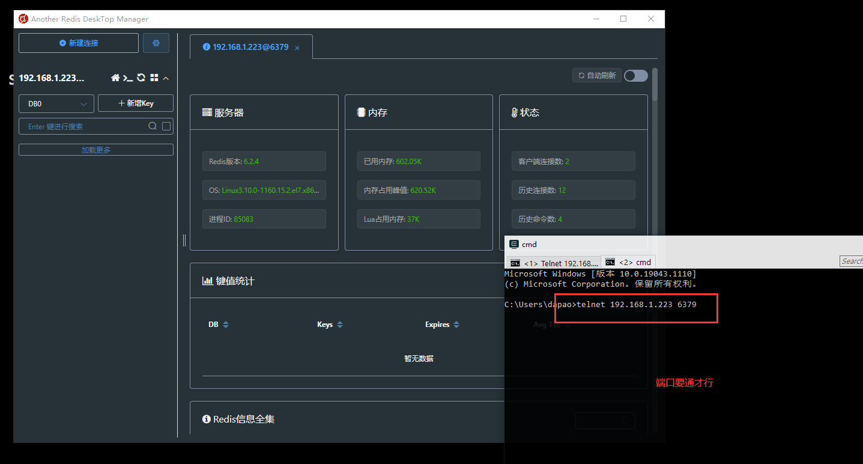863x464 pixels.
Task: Click the server rack icon beside 服务器
Action: (207, 112)
